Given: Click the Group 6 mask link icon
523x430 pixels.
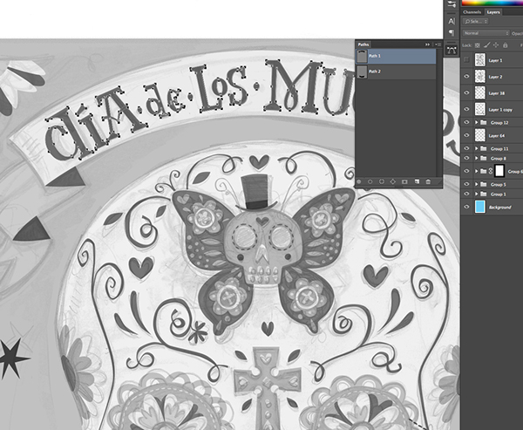Looking at the screenshot, I should point(491,171).
